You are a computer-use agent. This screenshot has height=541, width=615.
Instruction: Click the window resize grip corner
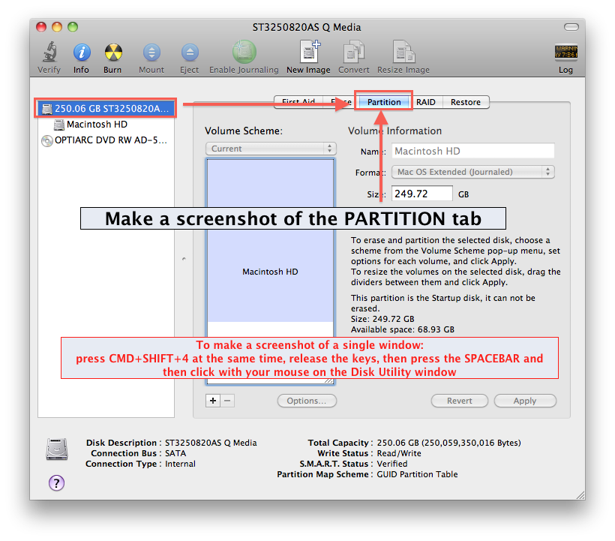point(580,495)
